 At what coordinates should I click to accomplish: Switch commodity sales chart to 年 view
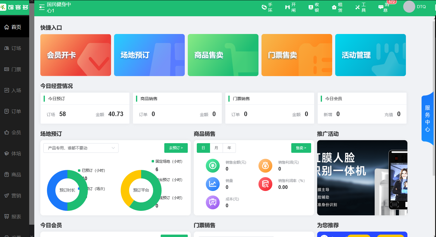[x=229, y=148]
